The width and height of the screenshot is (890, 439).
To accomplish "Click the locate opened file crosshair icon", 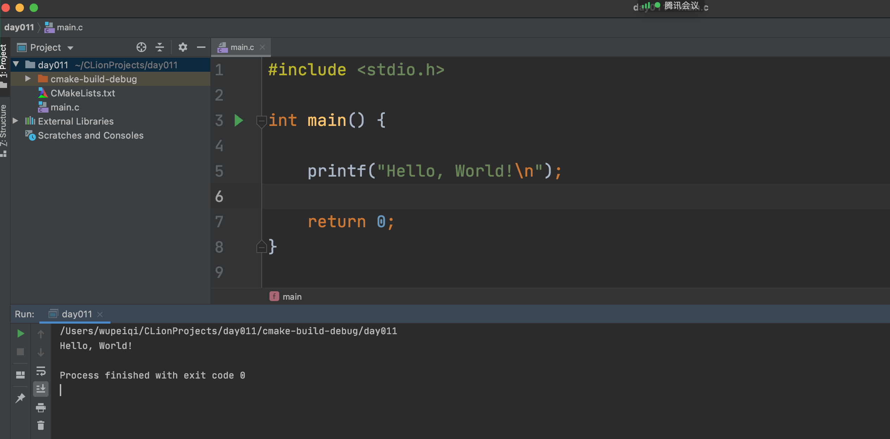I will point(141,47).
